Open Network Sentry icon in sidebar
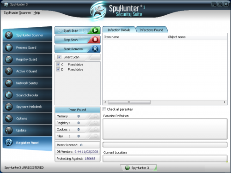 [9, 83]
